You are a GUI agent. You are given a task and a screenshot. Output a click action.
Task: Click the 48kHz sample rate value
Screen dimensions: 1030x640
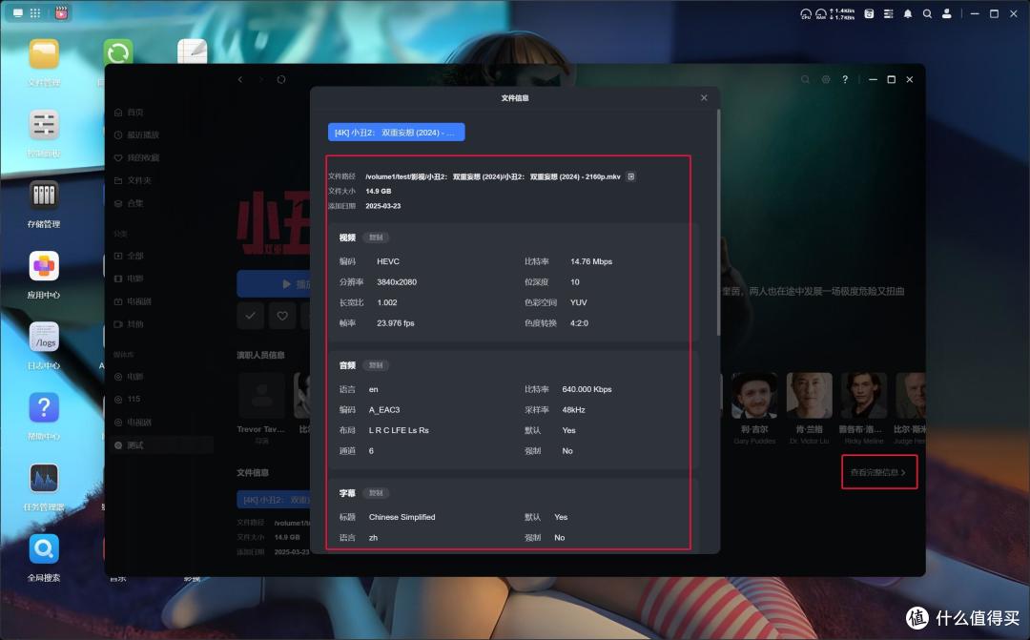click(x=573, y=410)
